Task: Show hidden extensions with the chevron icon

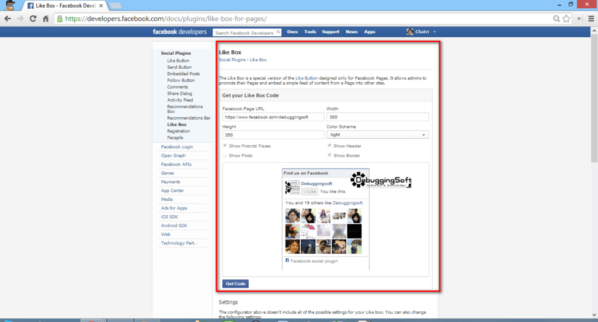Action: coord(579,18)
